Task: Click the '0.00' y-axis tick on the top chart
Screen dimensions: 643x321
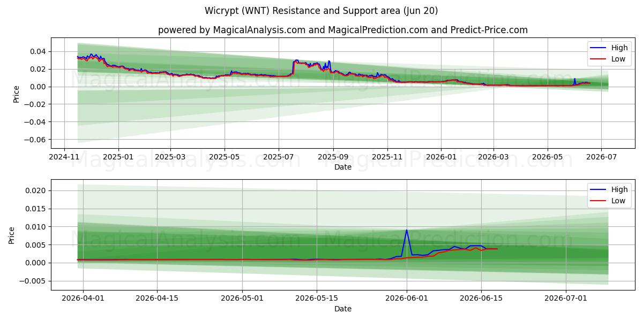Action: 39,87
